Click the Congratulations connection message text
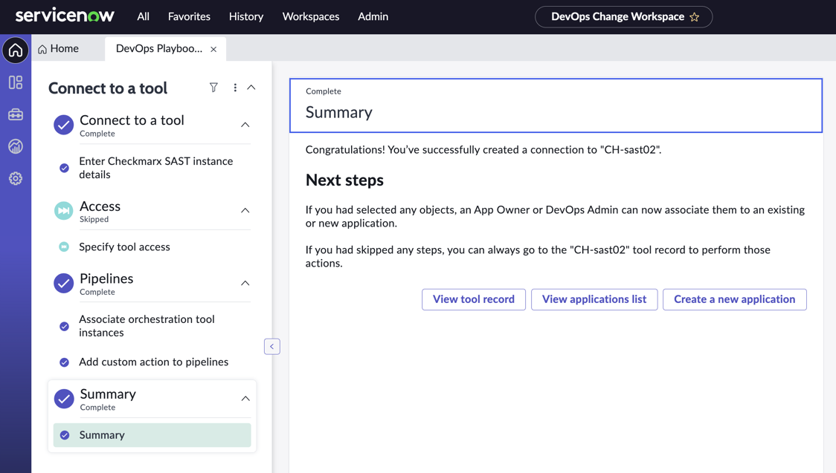Screen dimensions: 836x473 tap(483, 149)
